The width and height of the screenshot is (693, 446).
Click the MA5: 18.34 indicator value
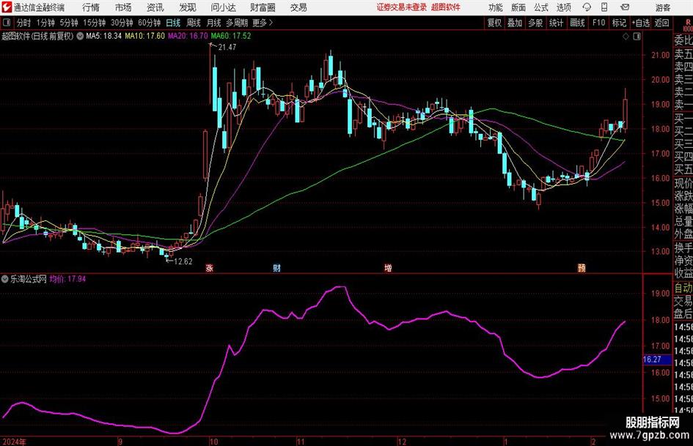click(104, 36)
